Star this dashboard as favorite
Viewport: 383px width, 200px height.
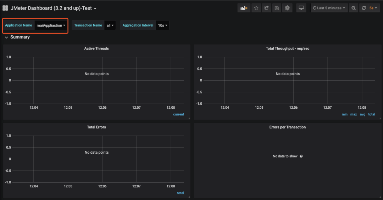[x=256, y=8]
